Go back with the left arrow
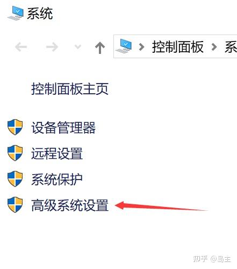The height and width of the screenshot is (269, 237). (x=21, y=47)
